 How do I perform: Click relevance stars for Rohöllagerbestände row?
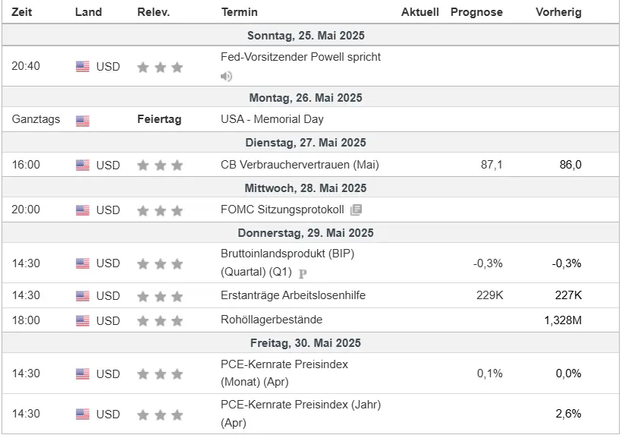(160, 320)
